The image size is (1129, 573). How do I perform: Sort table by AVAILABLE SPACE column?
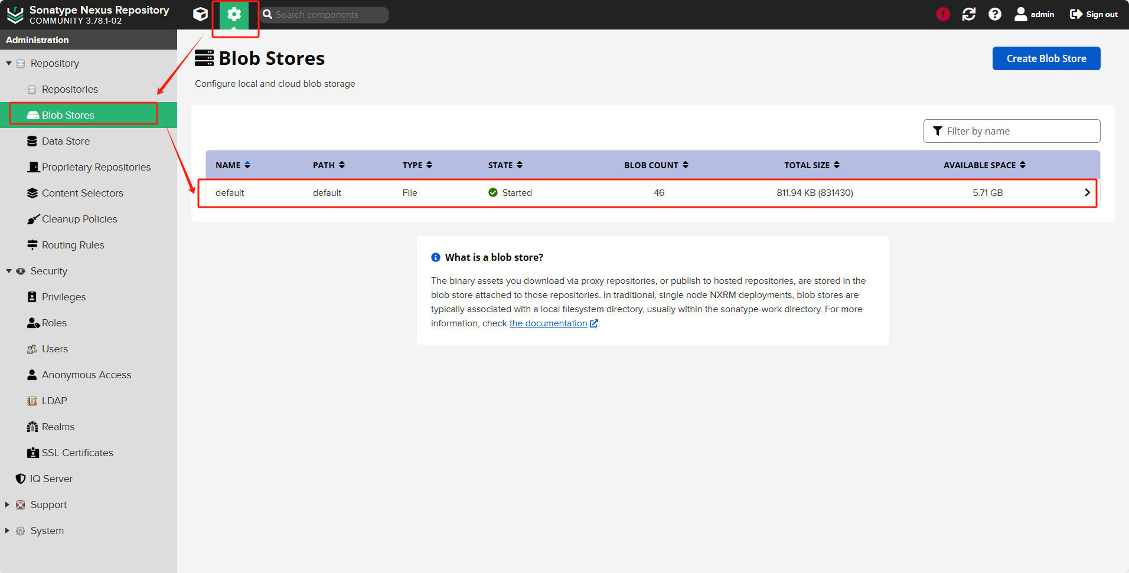[985, 165]
